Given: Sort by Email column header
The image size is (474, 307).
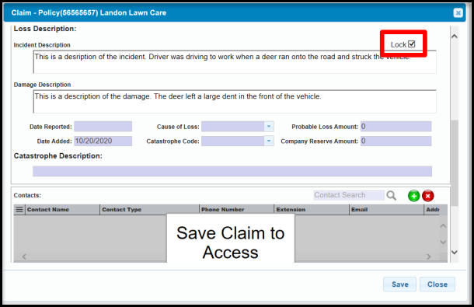Looking at the screenshot, I should pyautogui.click(x=386, y=209).
